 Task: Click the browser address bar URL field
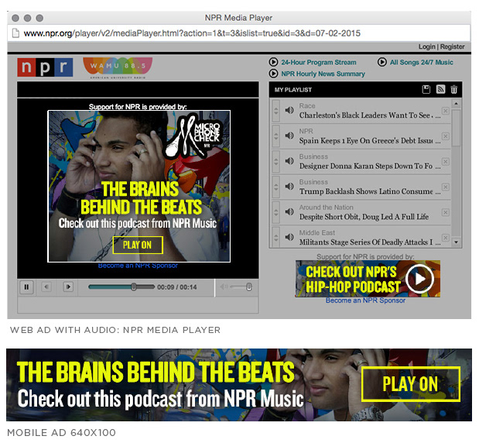(x=239, y=33)
